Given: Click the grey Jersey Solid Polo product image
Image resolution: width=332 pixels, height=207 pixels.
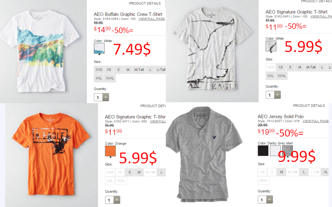Looking at the screenshot, I should coord(204,155).
